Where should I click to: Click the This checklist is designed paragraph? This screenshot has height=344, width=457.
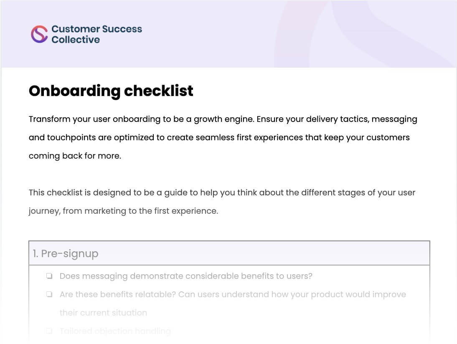222,202
